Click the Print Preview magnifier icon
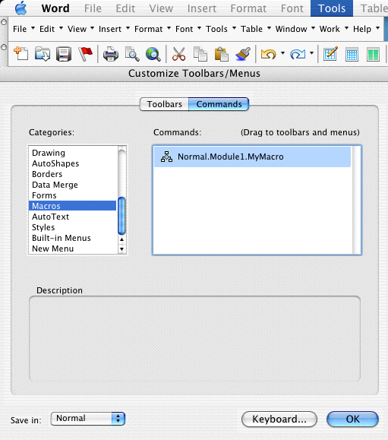This screenshot has width=388, height=440. point(132,54)
